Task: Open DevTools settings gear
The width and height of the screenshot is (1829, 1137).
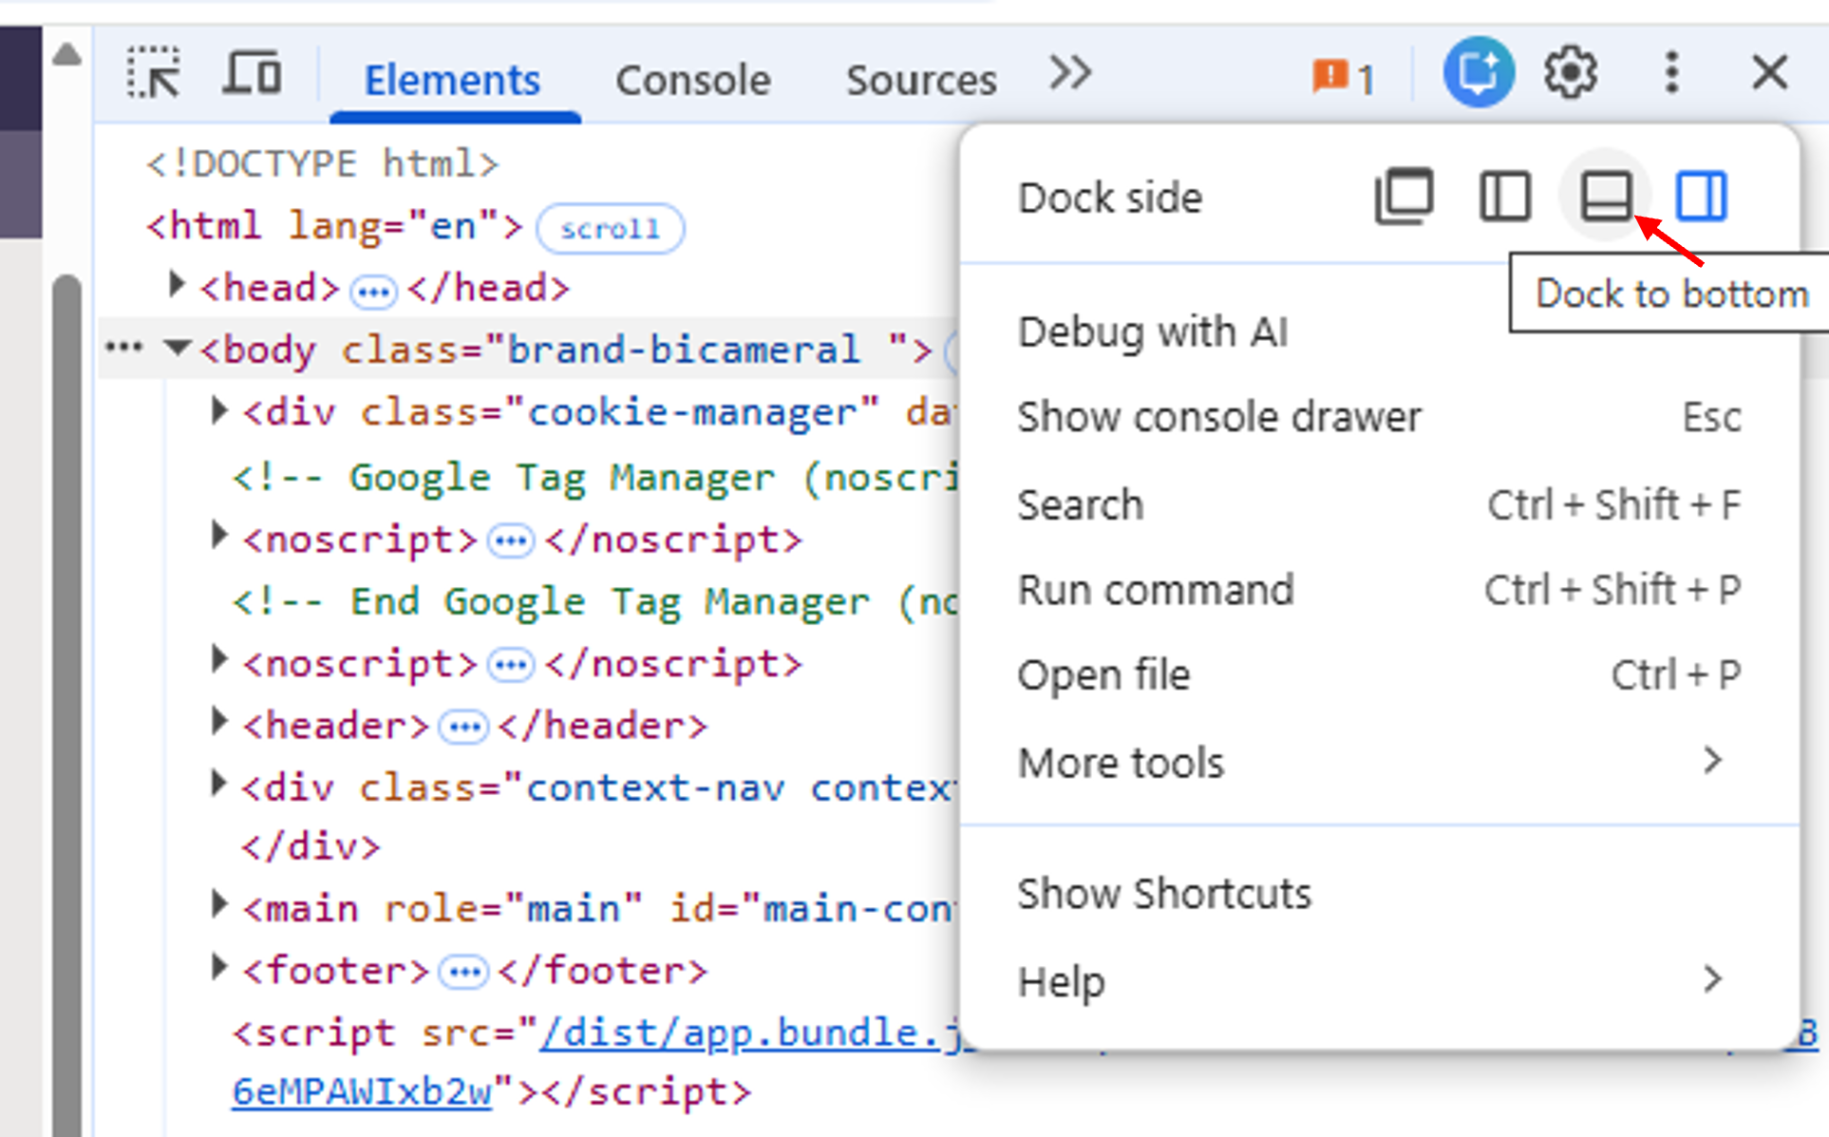Action: click(x=1570, y=71)
